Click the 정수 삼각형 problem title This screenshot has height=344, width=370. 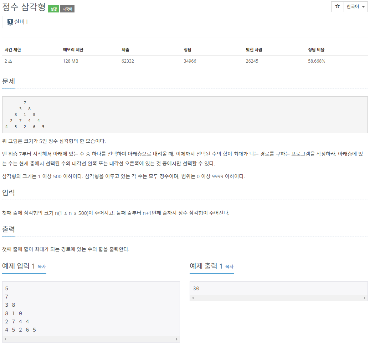[x=24, y=7]
